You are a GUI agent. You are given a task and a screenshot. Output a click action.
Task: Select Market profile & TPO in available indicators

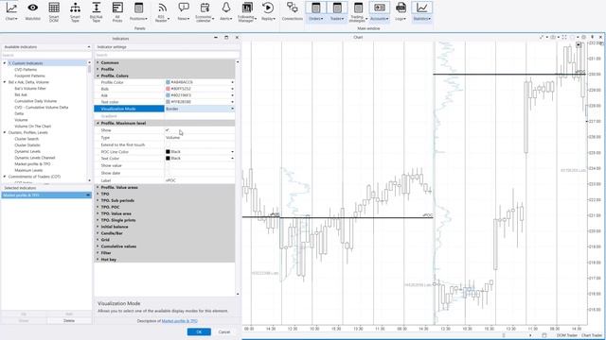pyautogui.click(x=32, y=163)
